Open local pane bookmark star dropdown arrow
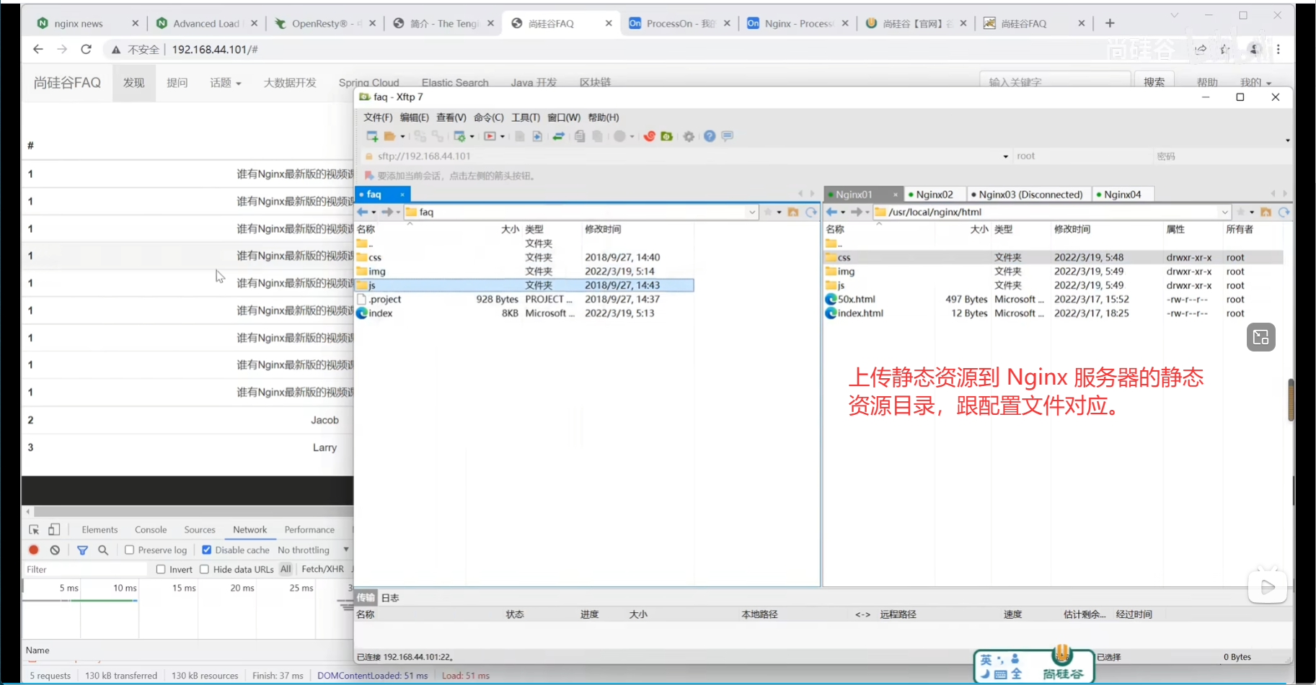Image resolution: width=1316 pixels, height=685 pixels. 780,212
